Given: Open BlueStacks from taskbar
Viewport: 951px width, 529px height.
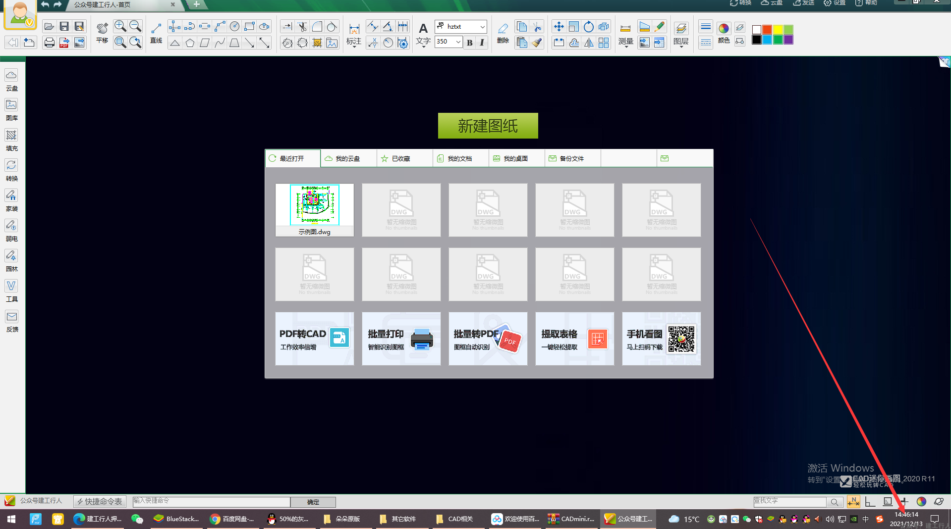Looking at the screenshot, I should (176, 519).
